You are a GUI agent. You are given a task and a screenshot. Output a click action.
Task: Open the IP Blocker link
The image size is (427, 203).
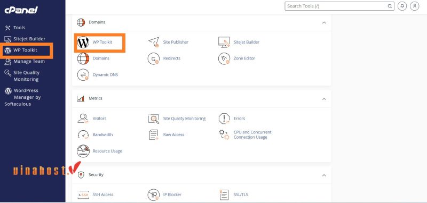pyautogui.click(x=172, y=194)
